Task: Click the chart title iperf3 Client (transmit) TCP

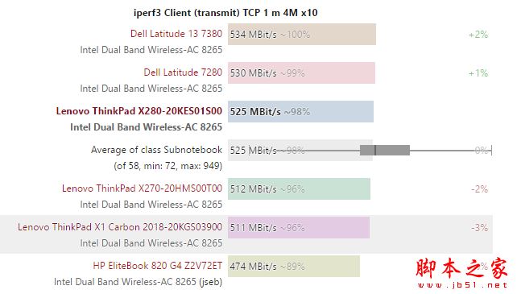Action: click(x=225, y=13)
